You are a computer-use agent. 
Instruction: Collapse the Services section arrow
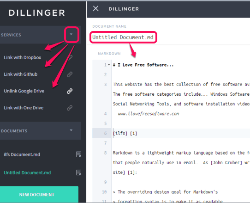(x=71, y=34)
